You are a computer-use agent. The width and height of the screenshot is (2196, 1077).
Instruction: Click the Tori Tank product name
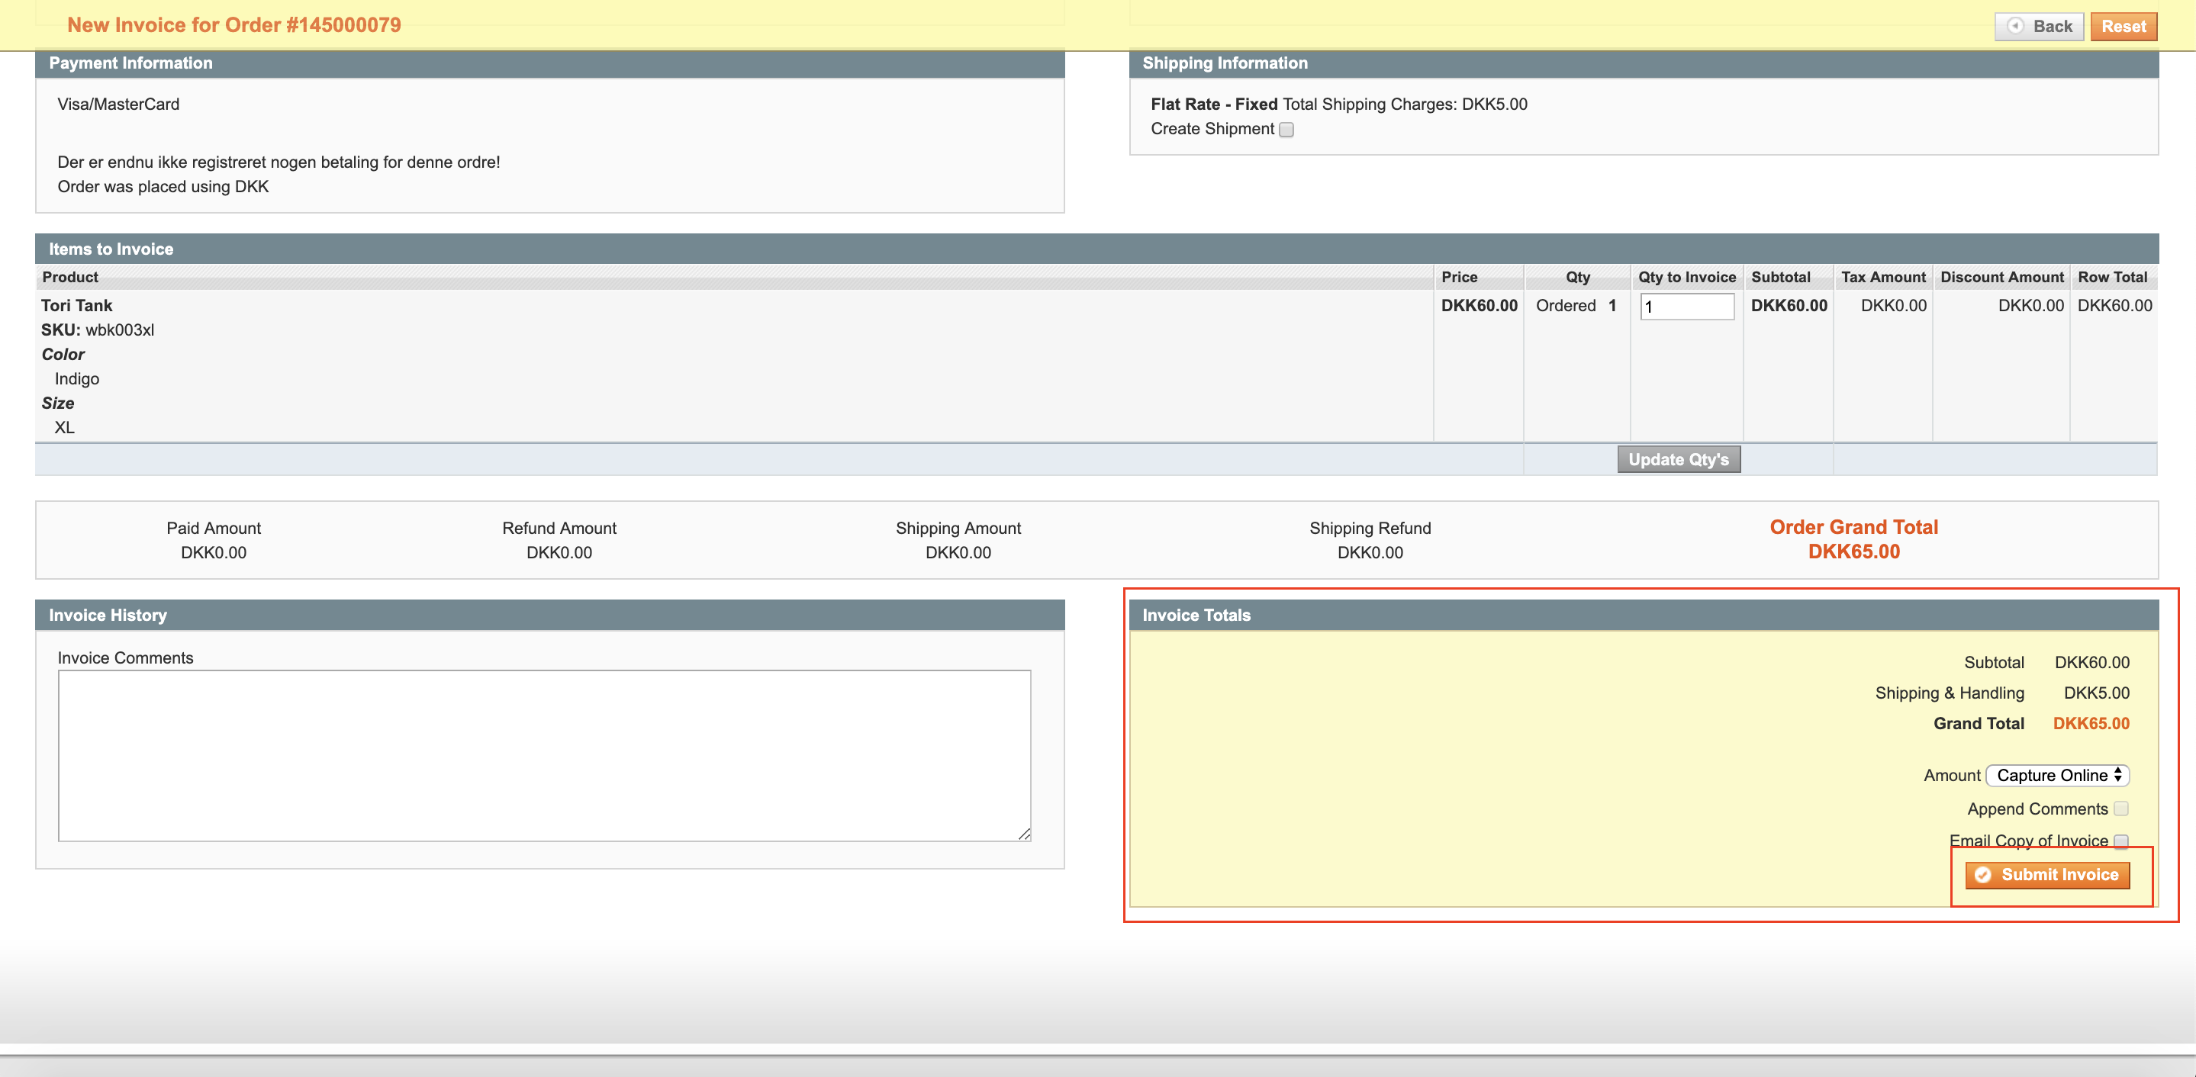coord(76,305)
